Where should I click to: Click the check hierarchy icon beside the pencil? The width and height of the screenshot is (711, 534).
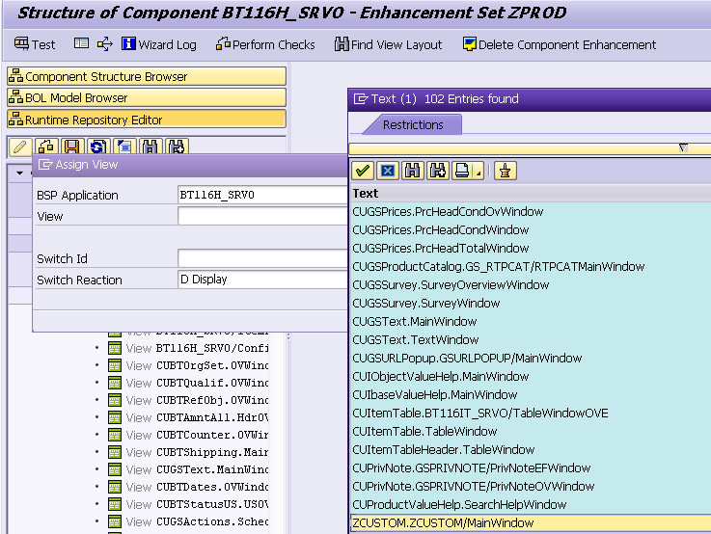point(46,147)
